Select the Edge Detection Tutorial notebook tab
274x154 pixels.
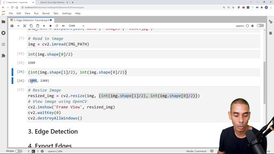31,20
